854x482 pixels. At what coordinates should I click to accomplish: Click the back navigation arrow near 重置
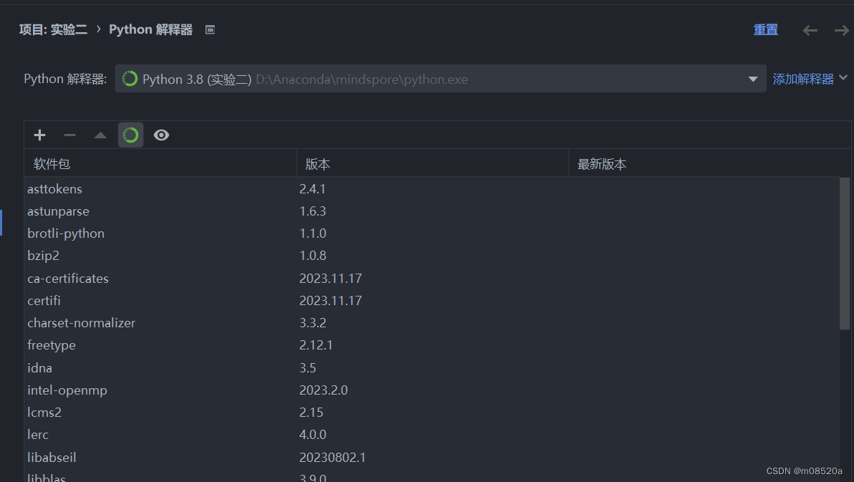810,30
